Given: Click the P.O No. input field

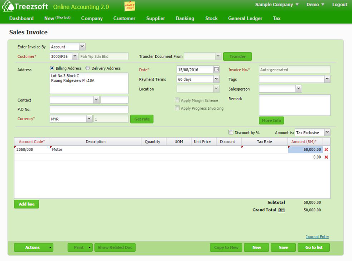Looking at the screenshot, I should click(89, 109).
